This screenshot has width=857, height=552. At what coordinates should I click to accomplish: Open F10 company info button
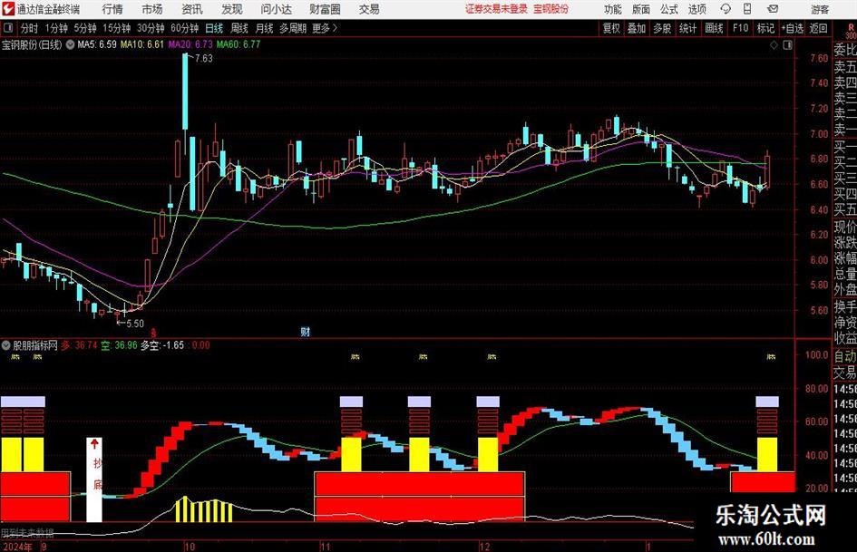coord(741,28)
